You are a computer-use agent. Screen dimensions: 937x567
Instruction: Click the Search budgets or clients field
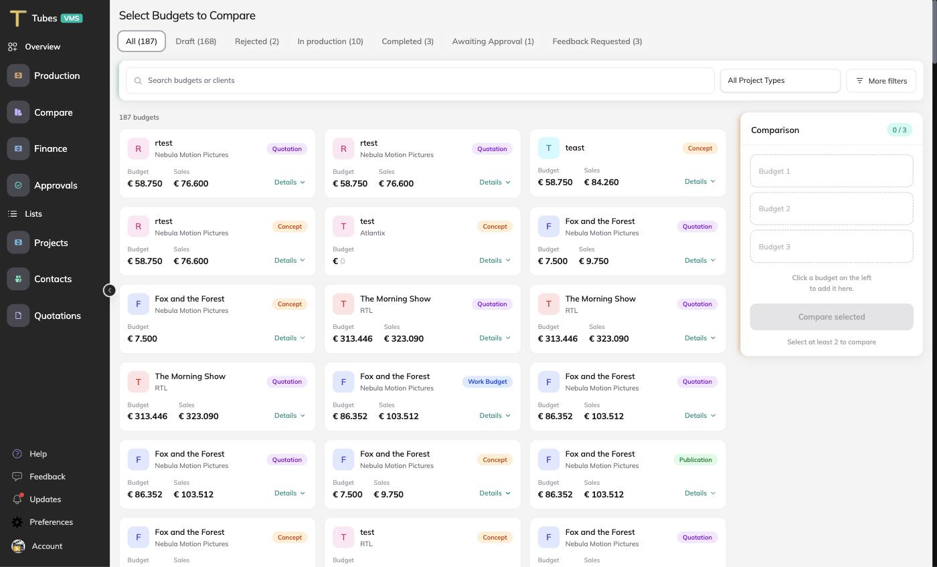point(420,80)
